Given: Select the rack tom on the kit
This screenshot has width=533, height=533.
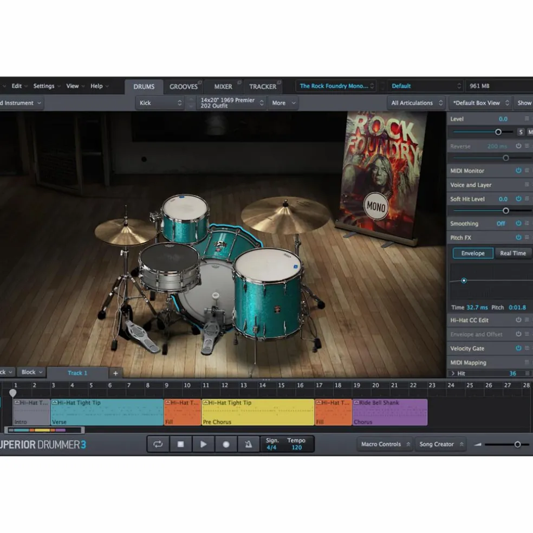Looking at the screenshot, I should coord(185,218).
